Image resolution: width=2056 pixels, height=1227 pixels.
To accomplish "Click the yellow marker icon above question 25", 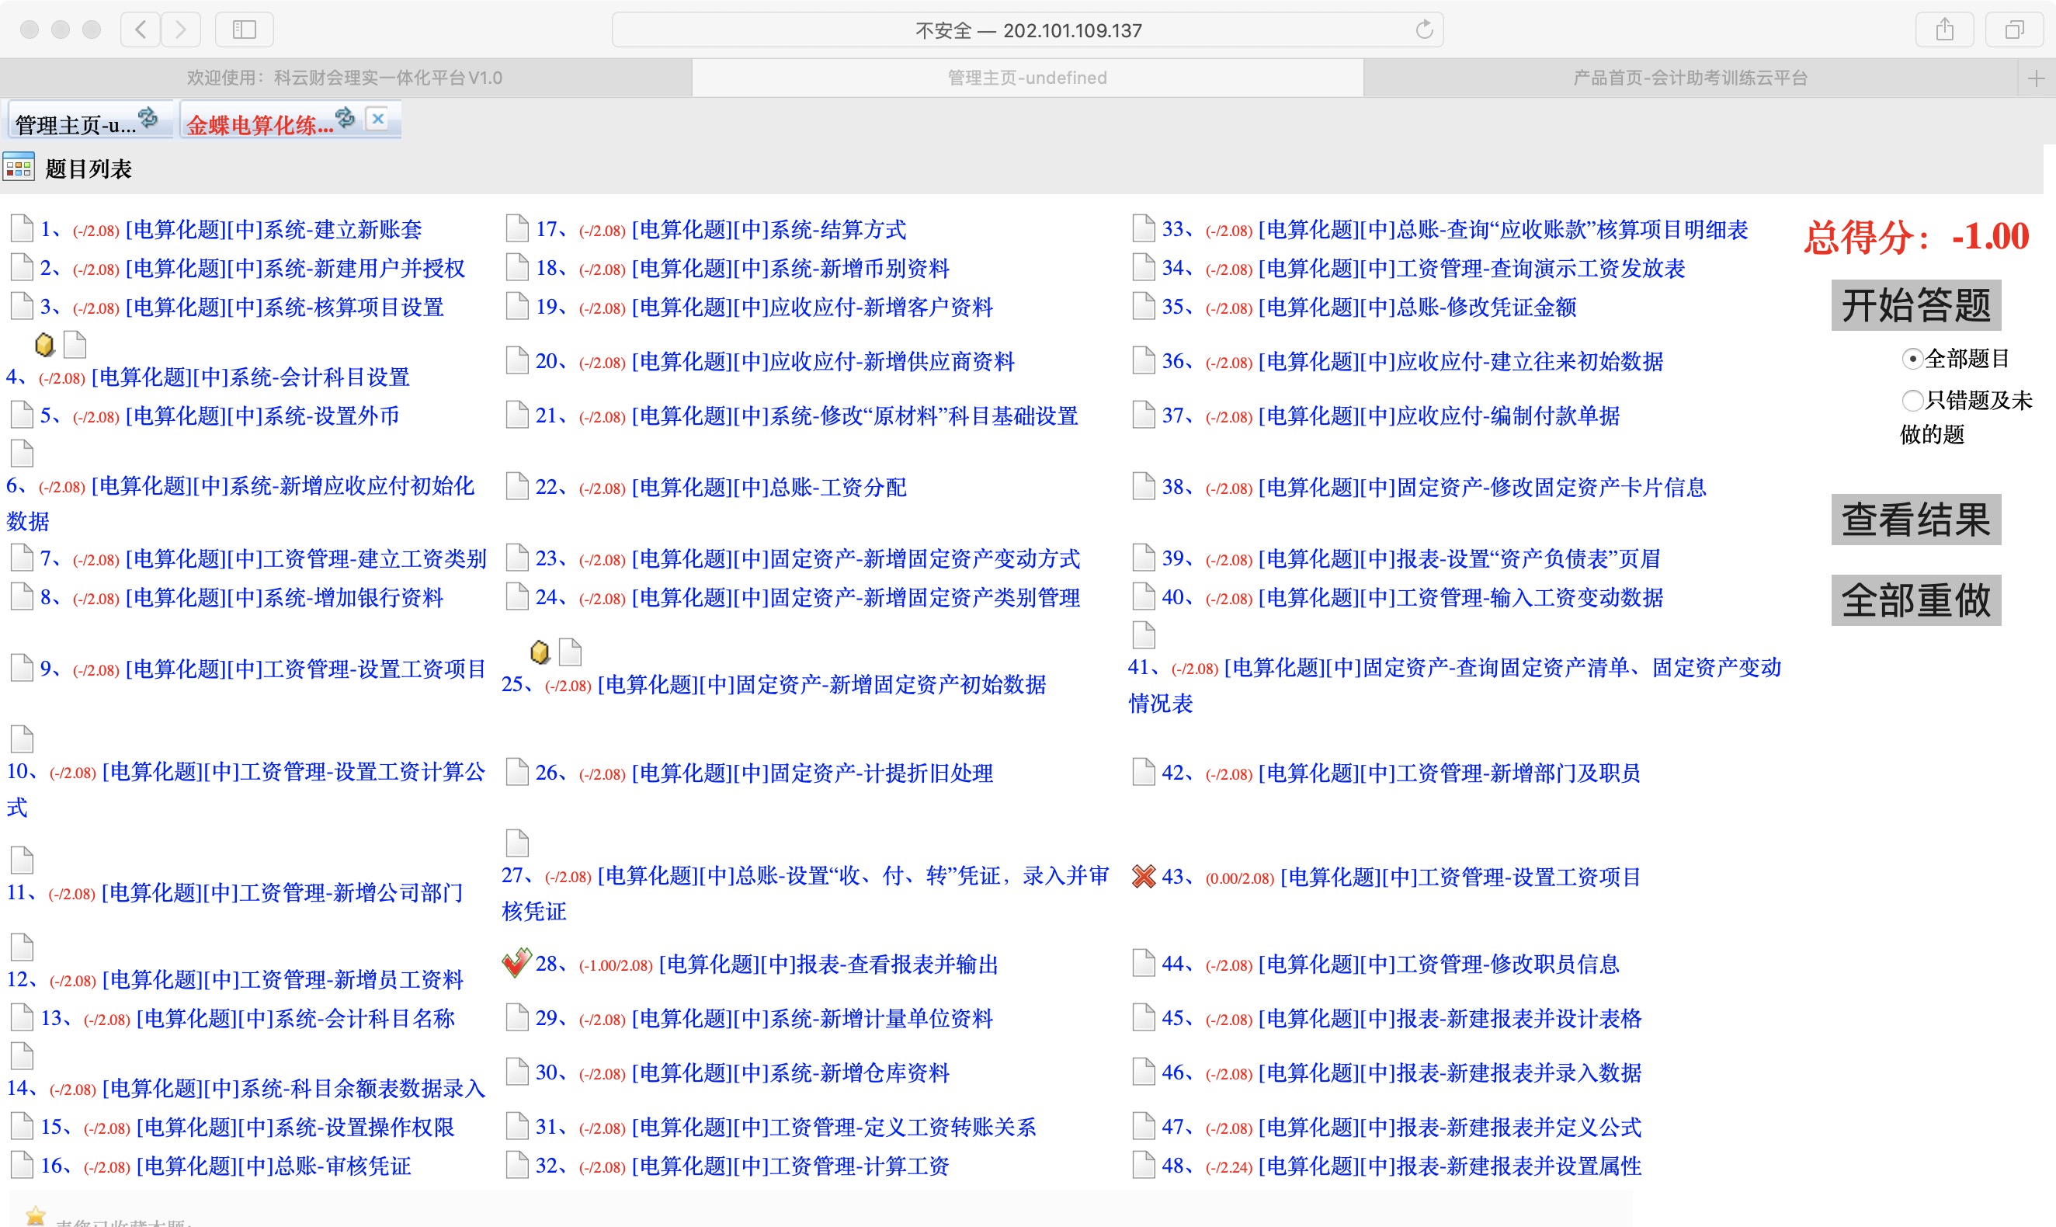I will pos(540,652).
